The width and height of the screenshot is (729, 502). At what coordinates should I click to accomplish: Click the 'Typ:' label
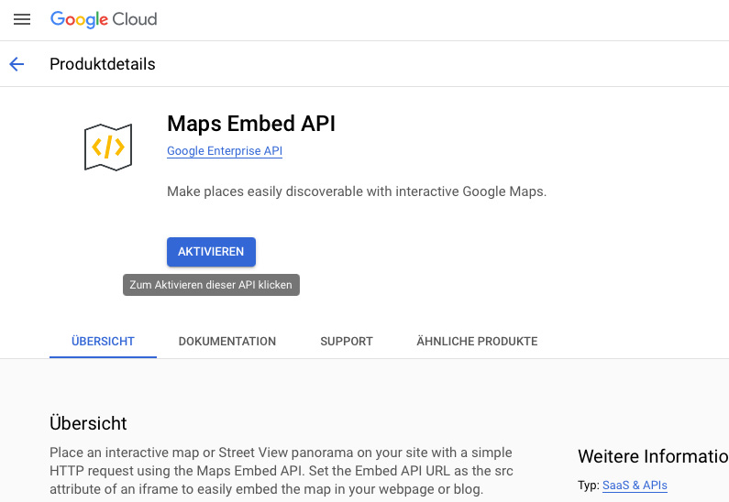(589, 486)
